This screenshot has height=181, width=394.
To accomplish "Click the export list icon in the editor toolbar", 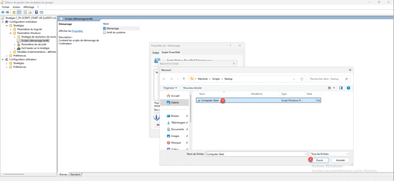I will 30,12.
